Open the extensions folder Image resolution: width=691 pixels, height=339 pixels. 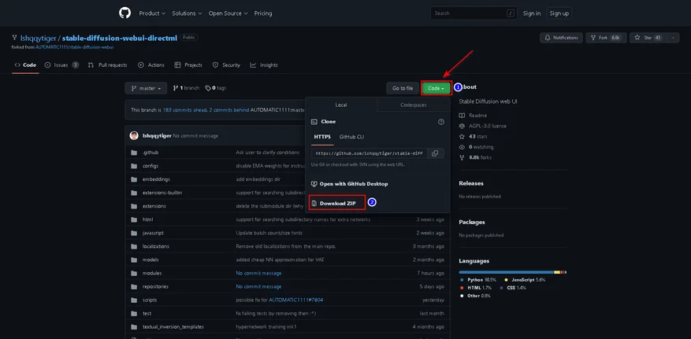coord(154,206)
